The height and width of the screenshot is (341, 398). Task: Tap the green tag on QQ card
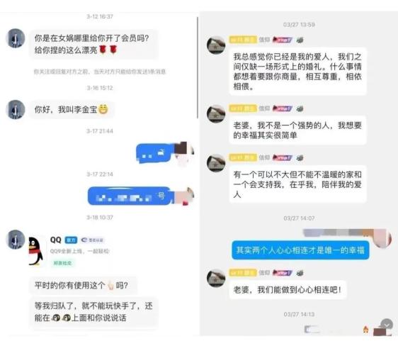click(x=62, y=263)
